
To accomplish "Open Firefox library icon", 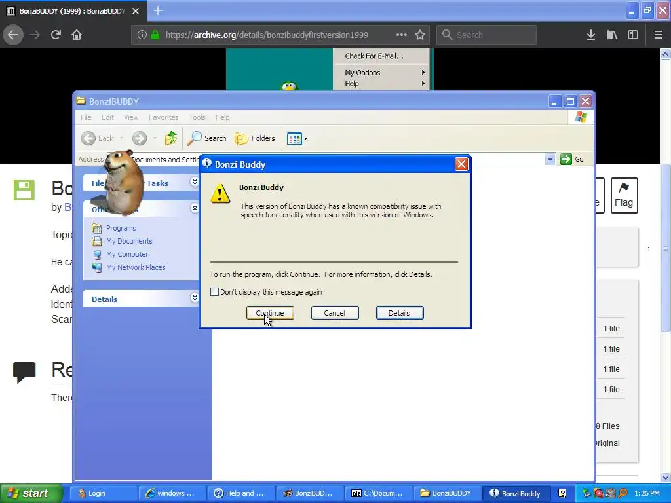I will (612, 35).
